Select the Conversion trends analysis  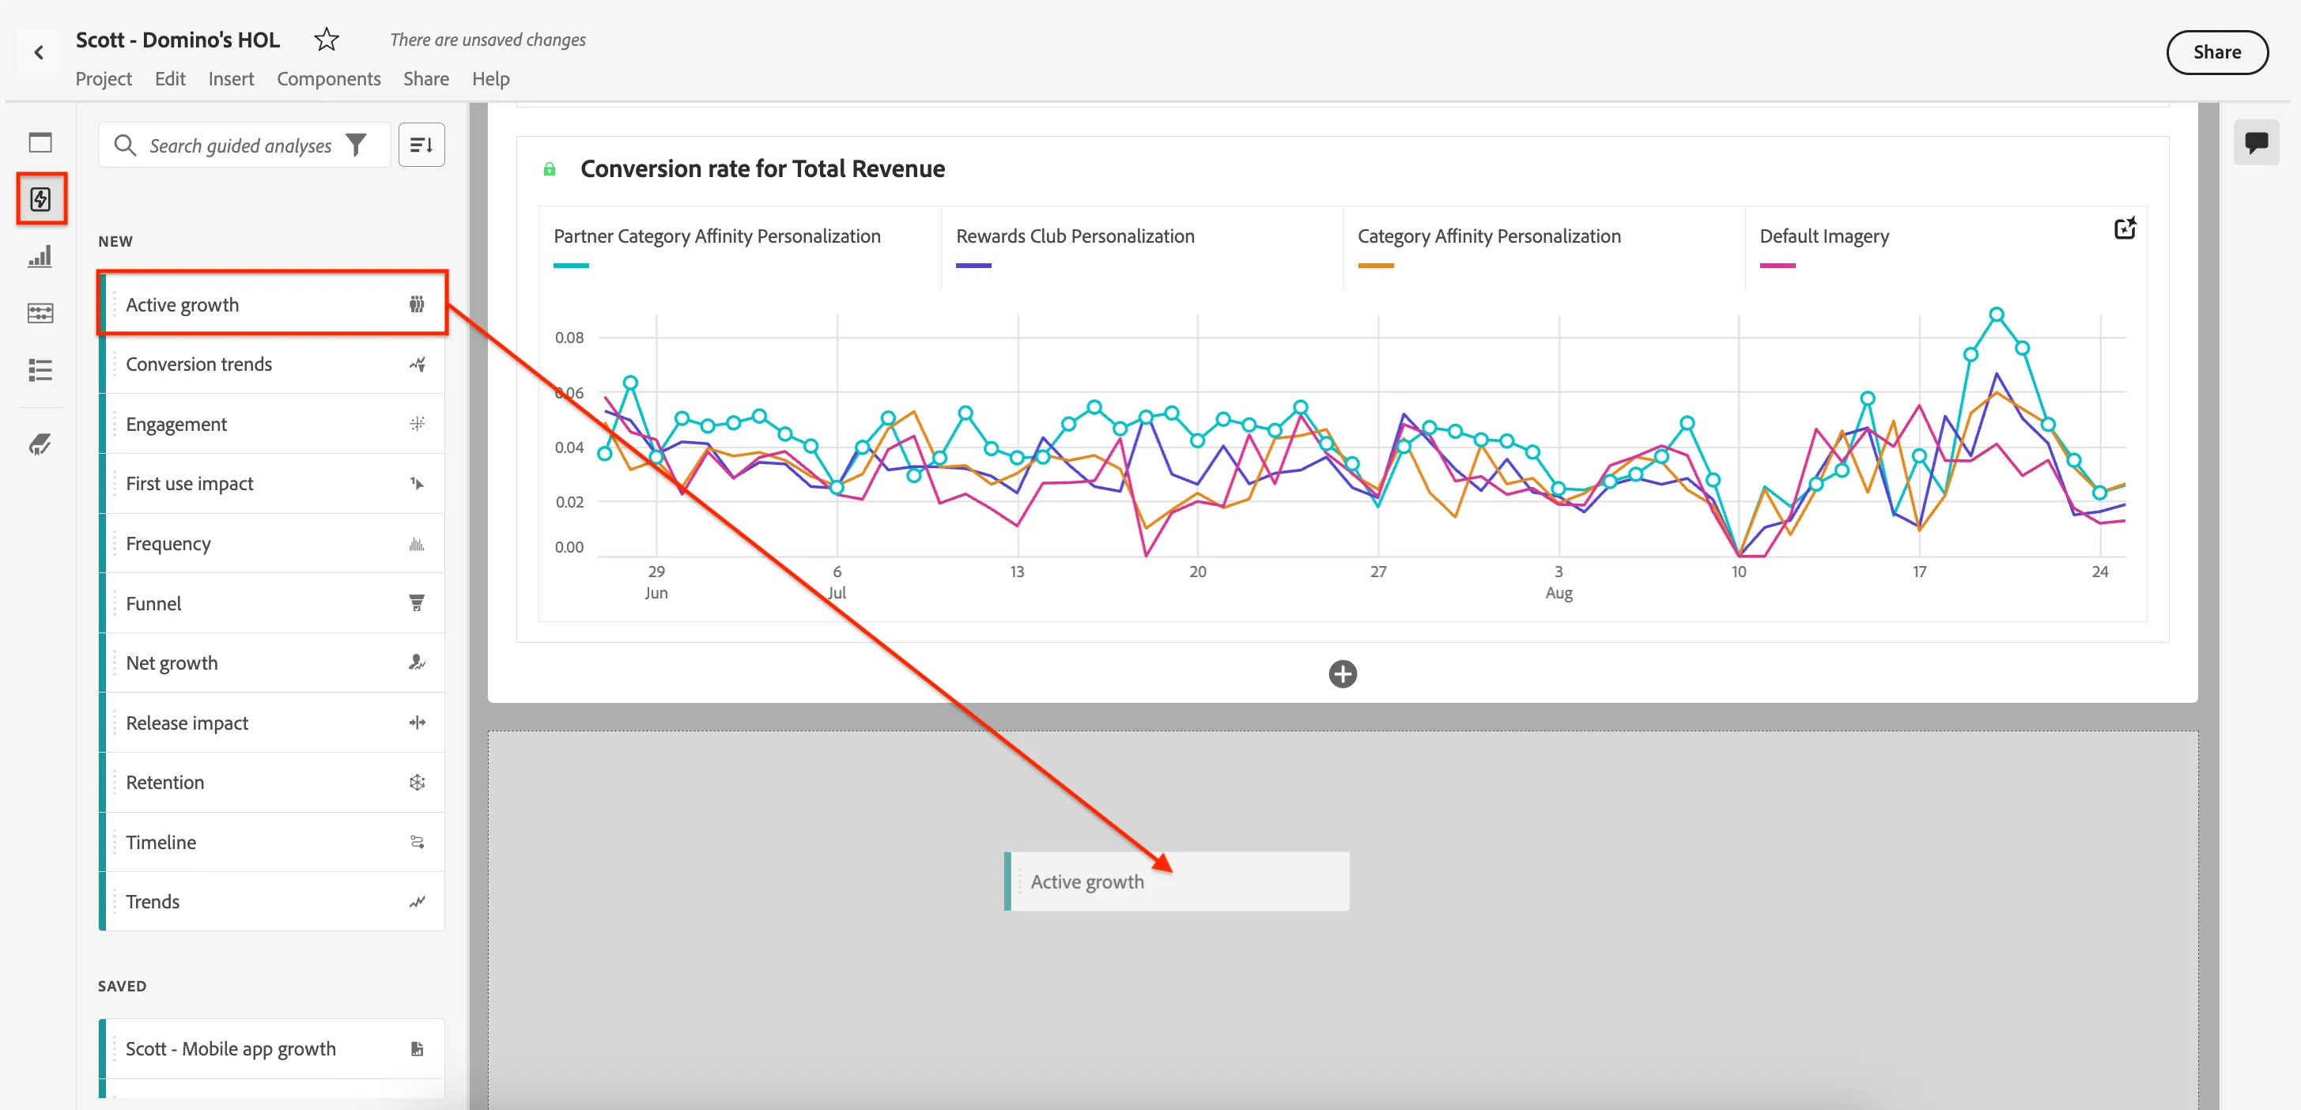tap(271, 364)
